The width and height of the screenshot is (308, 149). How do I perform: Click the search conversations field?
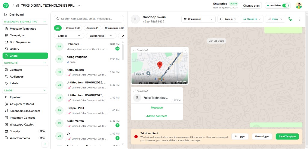point(89,19)
